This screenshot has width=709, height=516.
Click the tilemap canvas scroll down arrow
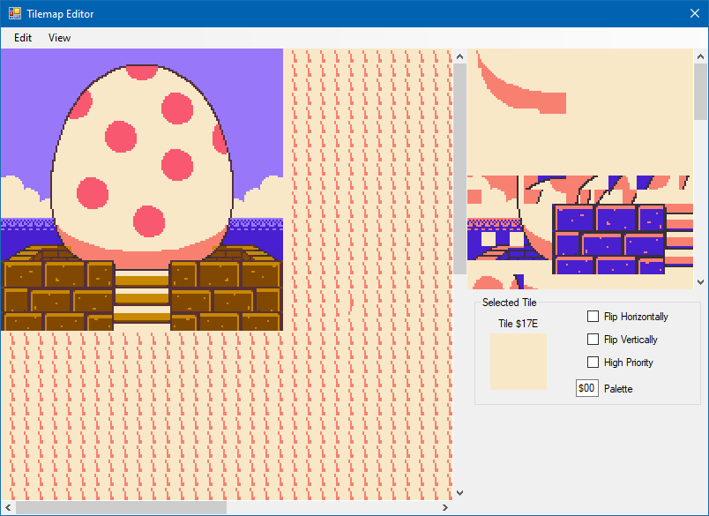[x=459, y=493]
